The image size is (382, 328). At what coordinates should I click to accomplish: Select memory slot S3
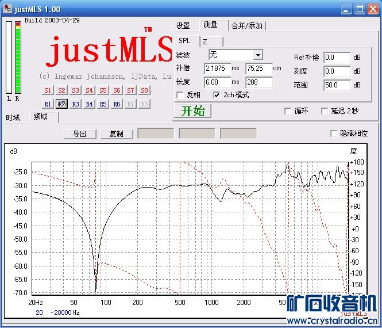[75, 90]
